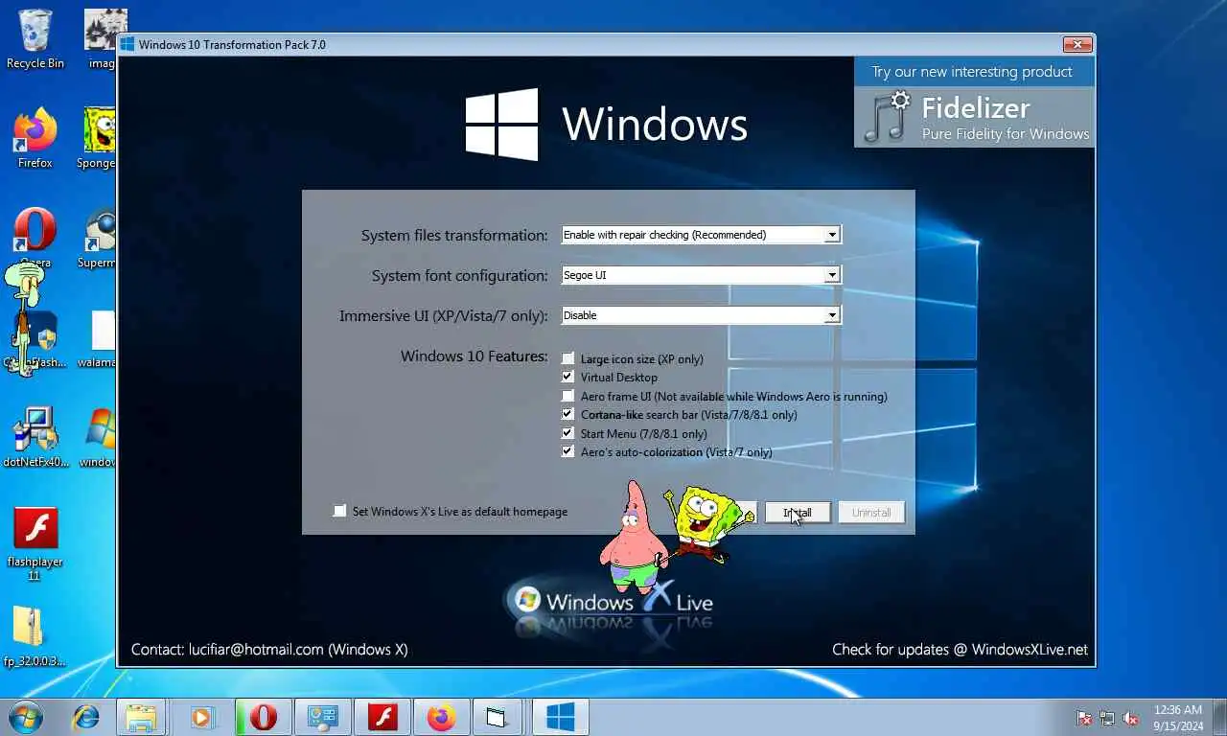Select the Windows 10 Transformation Pack taskbar button
The width and height of the screenshot is (1227, 736).
click(x=560, y=717)
